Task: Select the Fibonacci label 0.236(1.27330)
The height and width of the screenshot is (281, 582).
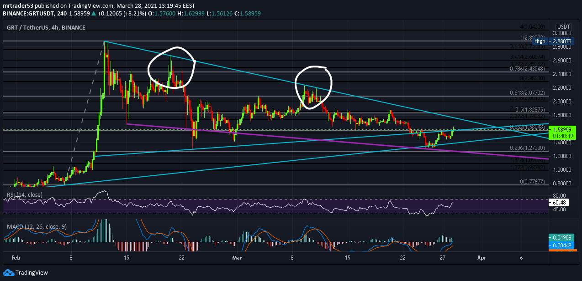Action: click(527, 148)
